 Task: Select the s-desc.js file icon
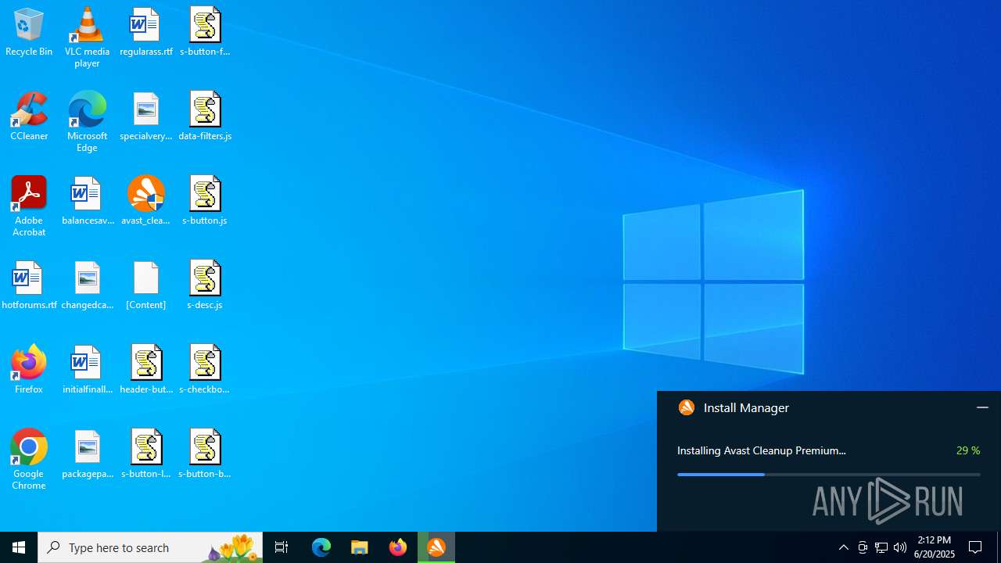pyautogui.click(x=205, y=285)
